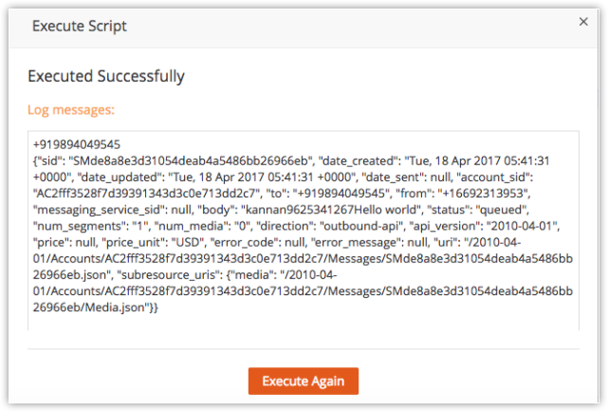Viewport: 608px width, 412px height.
Task: Select the Executed Successfully heading
Action: (106, 76)
